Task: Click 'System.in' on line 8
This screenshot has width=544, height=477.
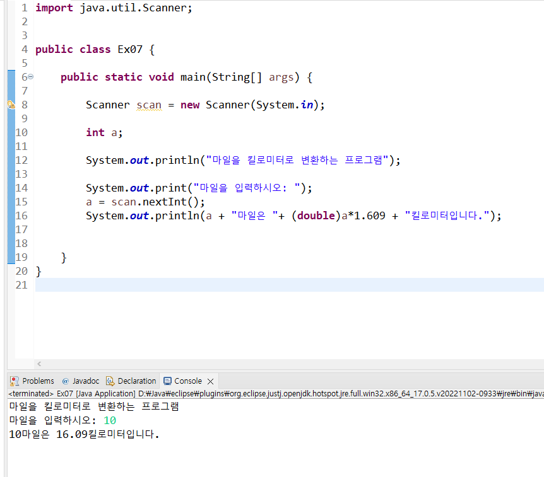Action: pyautogui.click(x=285, y=105)
